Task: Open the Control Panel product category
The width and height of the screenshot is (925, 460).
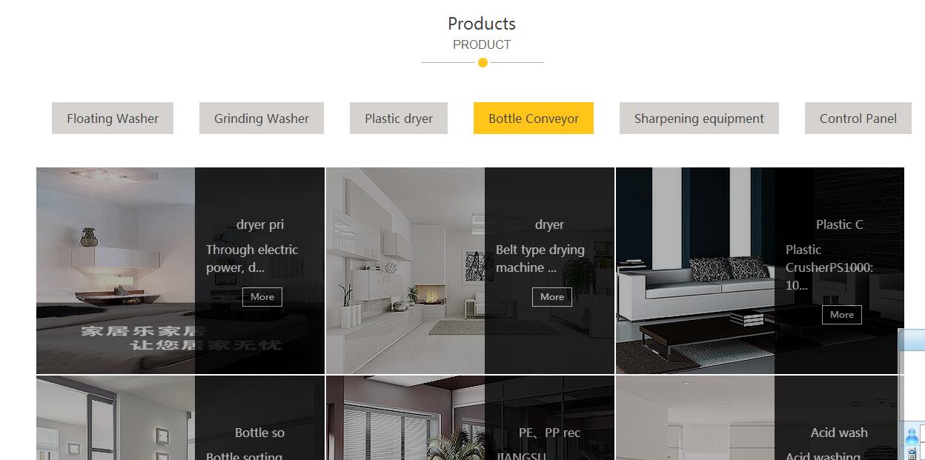Action: pyautogui.click(x=858, y=119)
